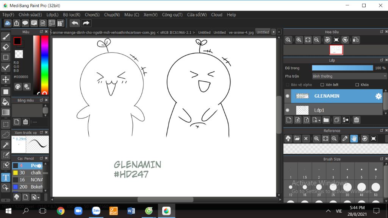Open reference image folder icon
The width and height of the screenshot is (388, 218).
coord(297,139)
